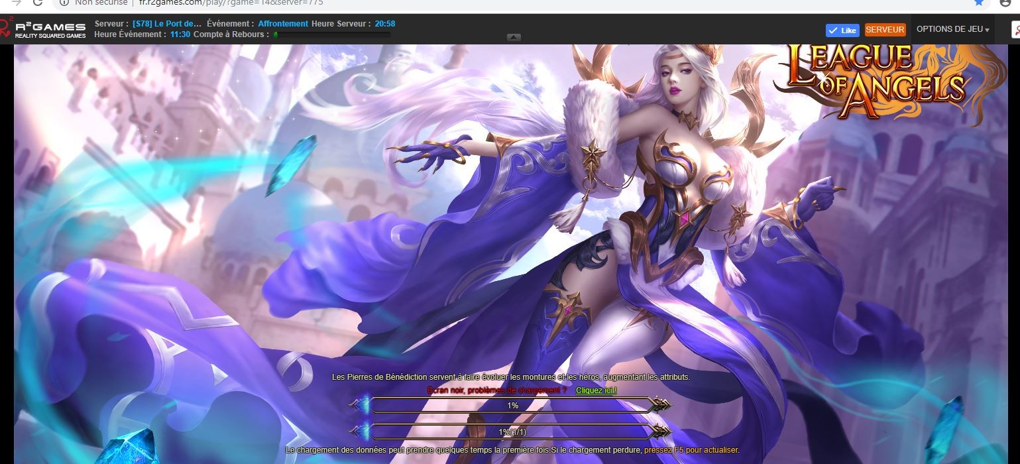This screenshot has width=1020, height=464.
Task: Click the blue bookmark star icon
Action: click(x=979, y=2)
